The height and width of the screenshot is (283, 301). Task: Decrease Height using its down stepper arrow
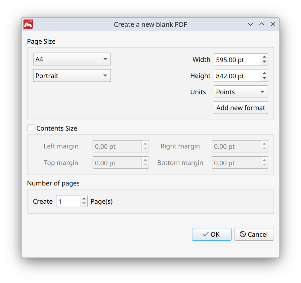[264, 78]
